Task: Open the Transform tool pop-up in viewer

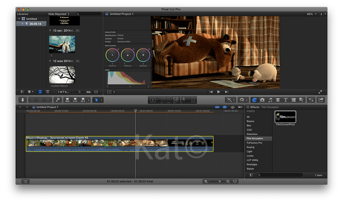Action: point(111,92)
